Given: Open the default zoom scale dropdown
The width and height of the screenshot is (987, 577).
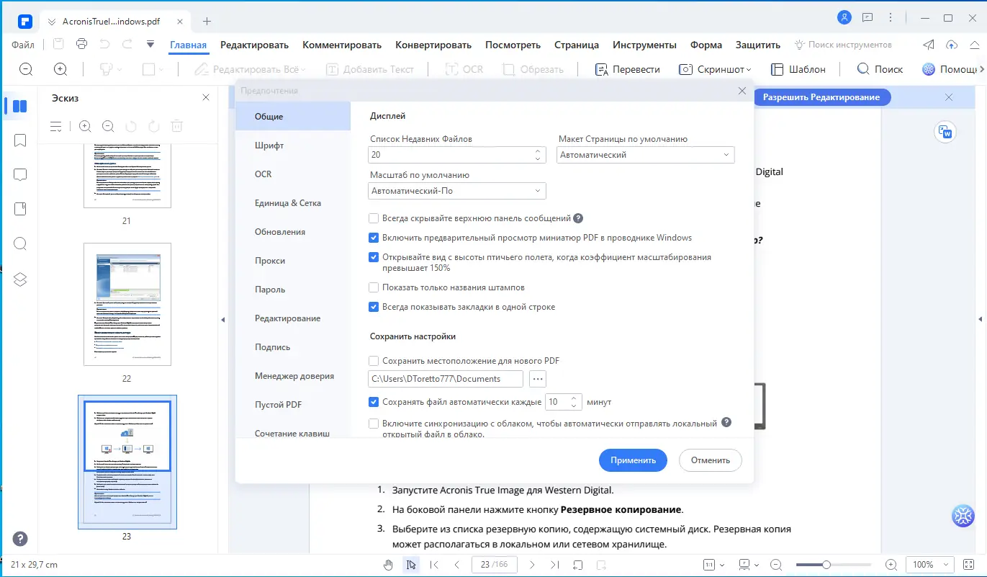Looking at the screenshot, I should point(456,190).
